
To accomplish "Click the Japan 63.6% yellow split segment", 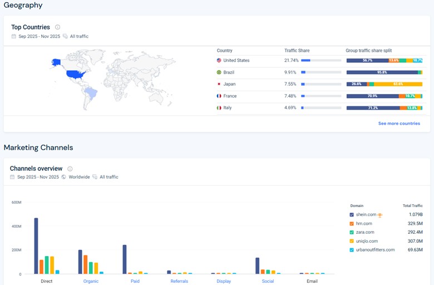I will [x=398, y=84].
